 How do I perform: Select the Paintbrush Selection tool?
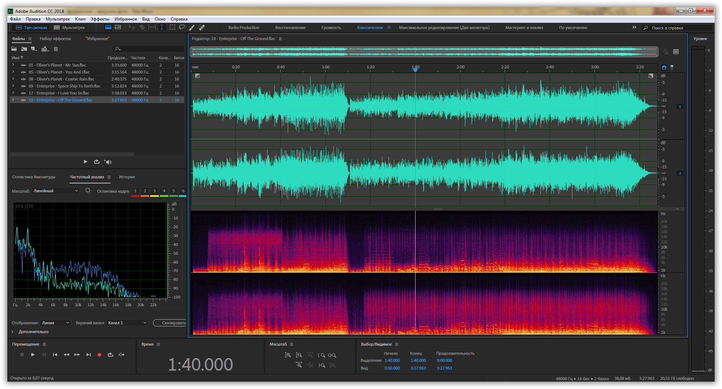click(192, 28)
